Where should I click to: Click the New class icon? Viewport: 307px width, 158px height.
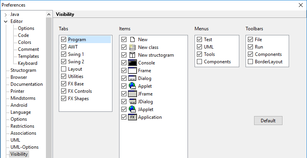(x=132, y=47)
